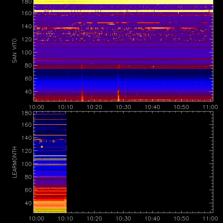Pick the 11:00 time label under Learmonth plot
This screenshot has width=223, height=223.
pos(210,219)
